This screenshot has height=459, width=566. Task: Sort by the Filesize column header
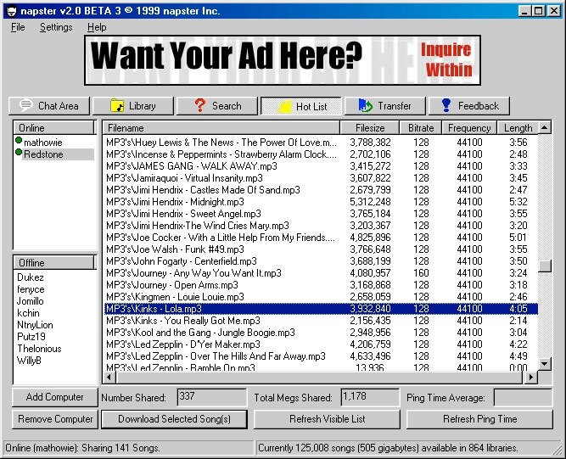click(370, 128)
